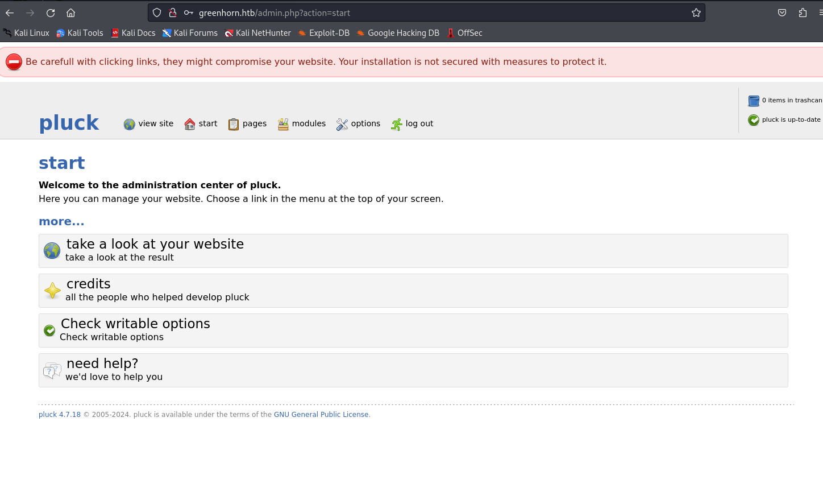
Task: Open the 'need help?' link
Action: (x=102, y=363)
